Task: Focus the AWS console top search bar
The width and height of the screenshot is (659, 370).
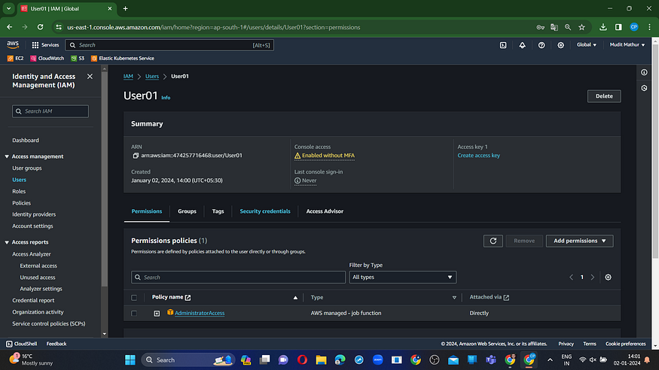Action: pos(169,45)
